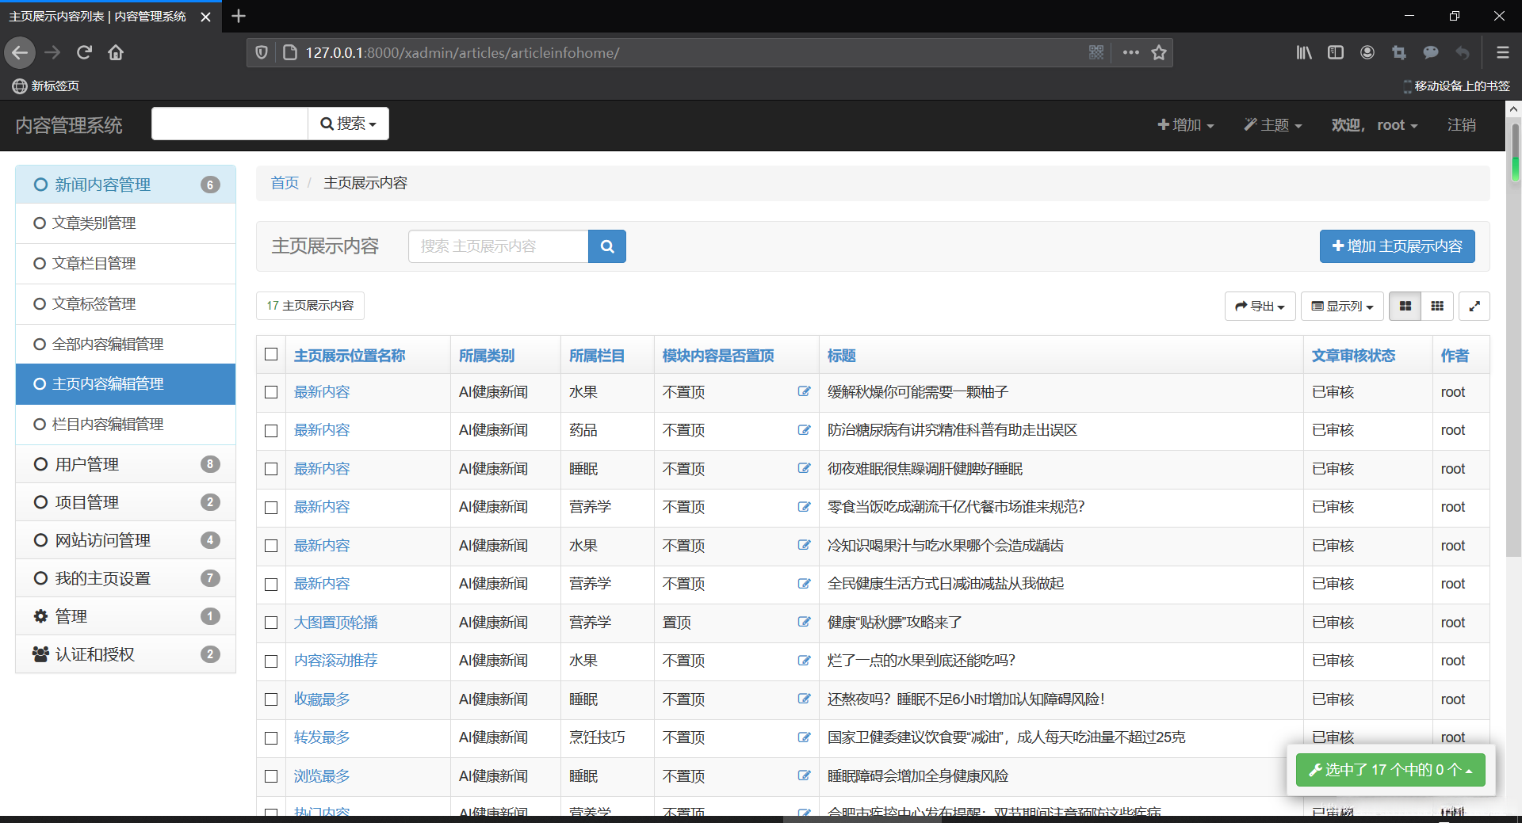Click the 增加 主页展示内容 button
This screenshot has height=823, width=1522.
(x=1397, y=246)
